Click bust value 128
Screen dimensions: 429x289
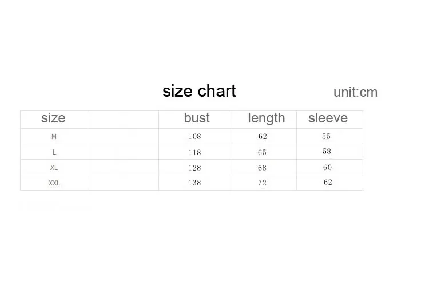194,168
